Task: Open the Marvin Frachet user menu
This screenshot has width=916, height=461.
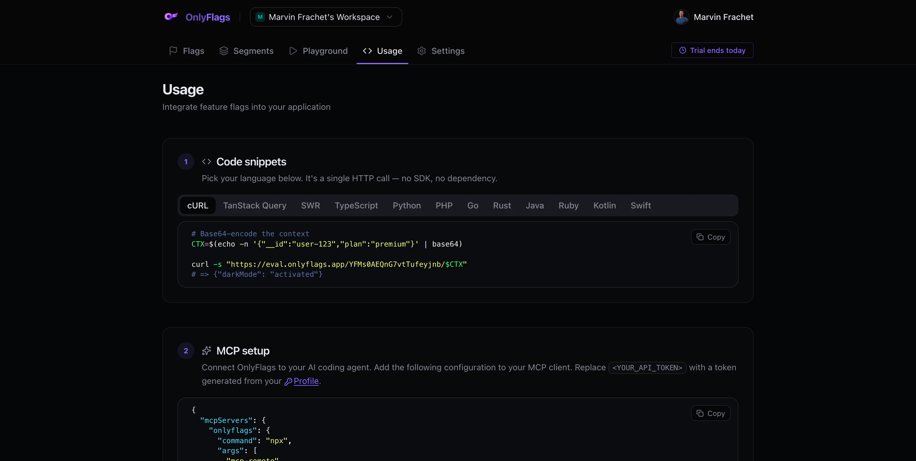Action: (x=723, y=17)
